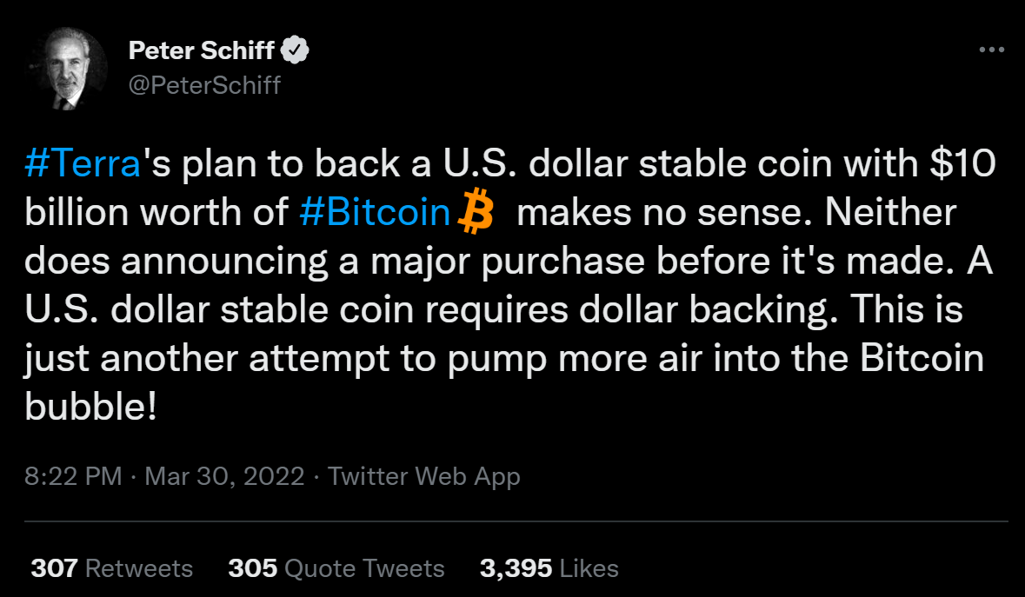Click the orange Bitcoin symbol emoji
This screenshot has height=597, width=1025.
476,211
